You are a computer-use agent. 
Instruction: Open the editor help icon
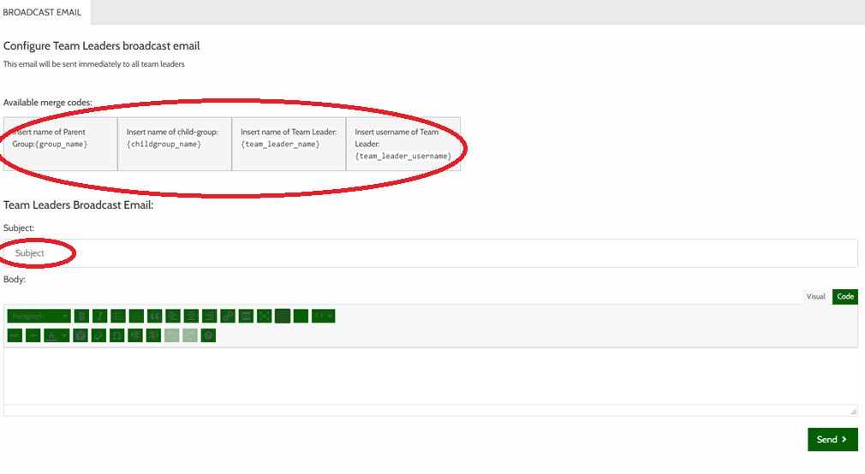(208, 335)
